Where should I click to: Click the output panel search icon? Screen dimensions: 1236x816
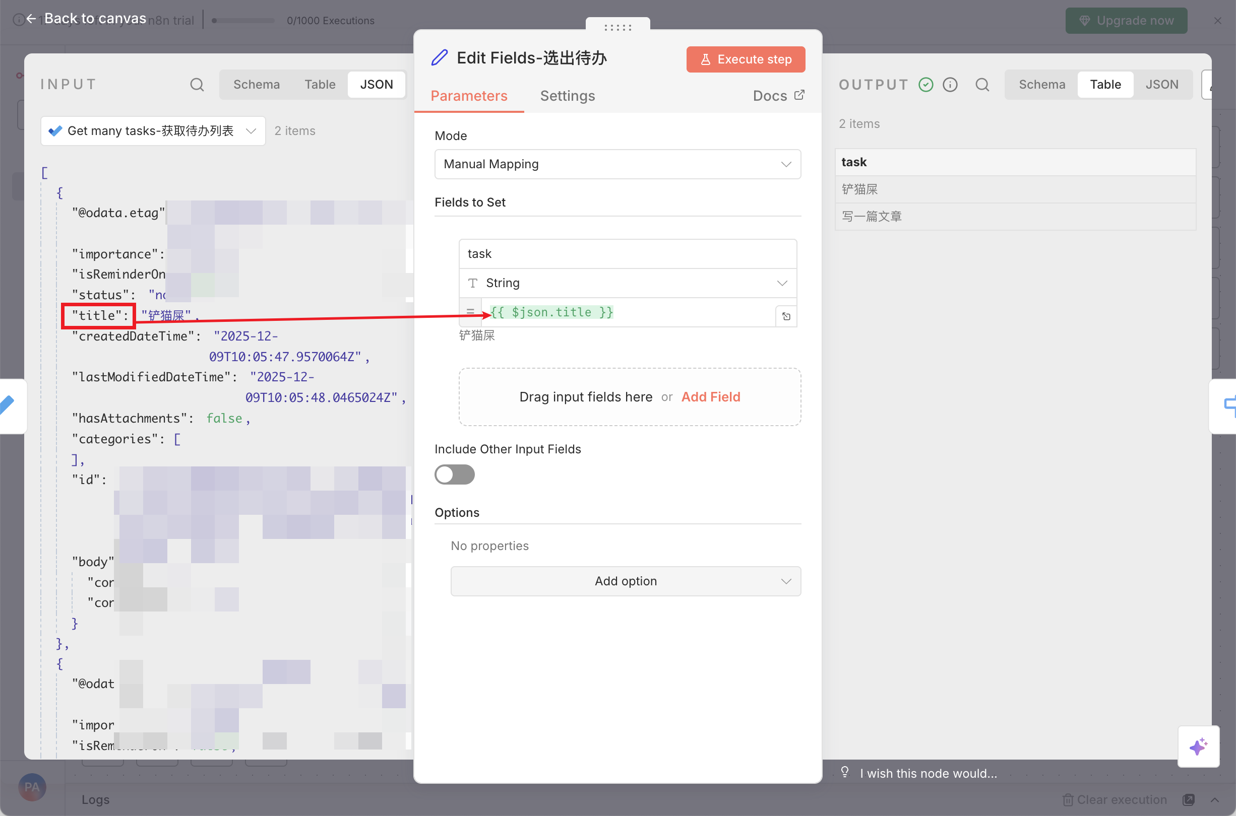tap(982, 84)
